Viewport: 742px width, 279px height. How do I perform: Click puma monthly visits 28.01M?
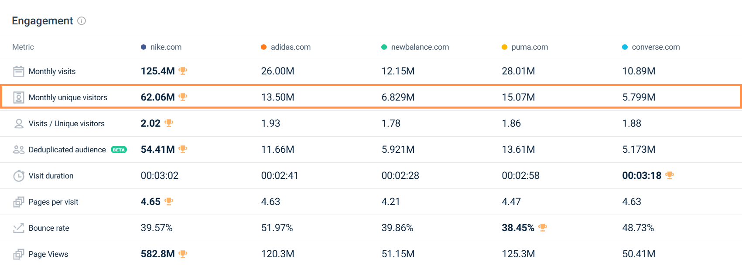(x=518, y=71)
